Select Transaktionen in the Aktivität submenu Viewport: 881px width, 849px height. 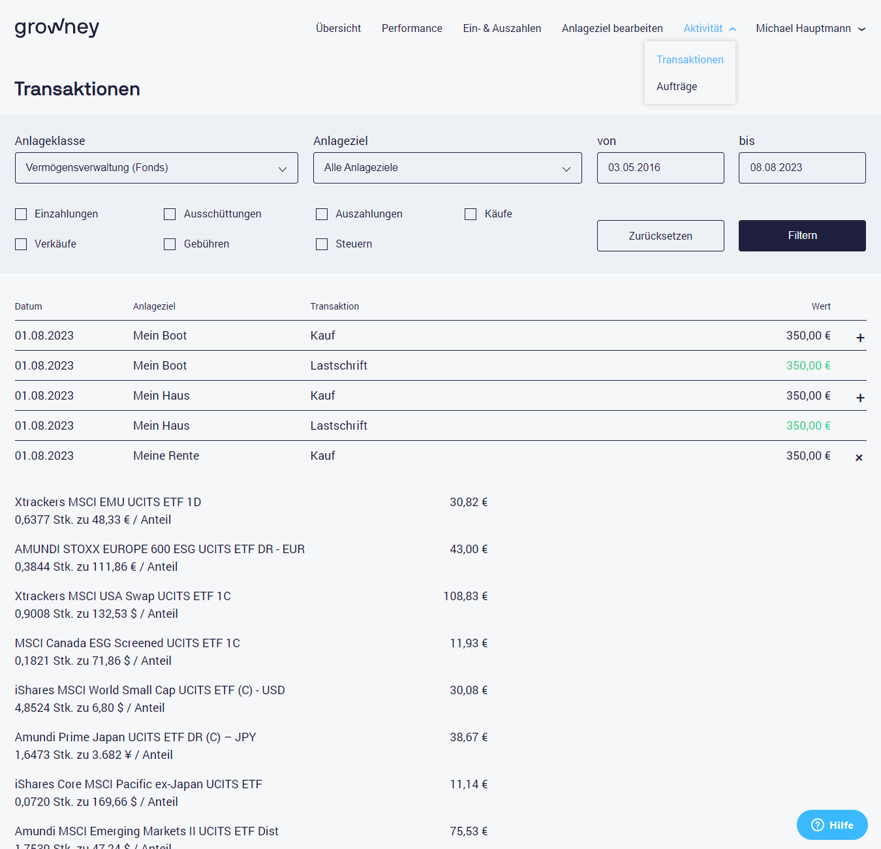(690, 59)
